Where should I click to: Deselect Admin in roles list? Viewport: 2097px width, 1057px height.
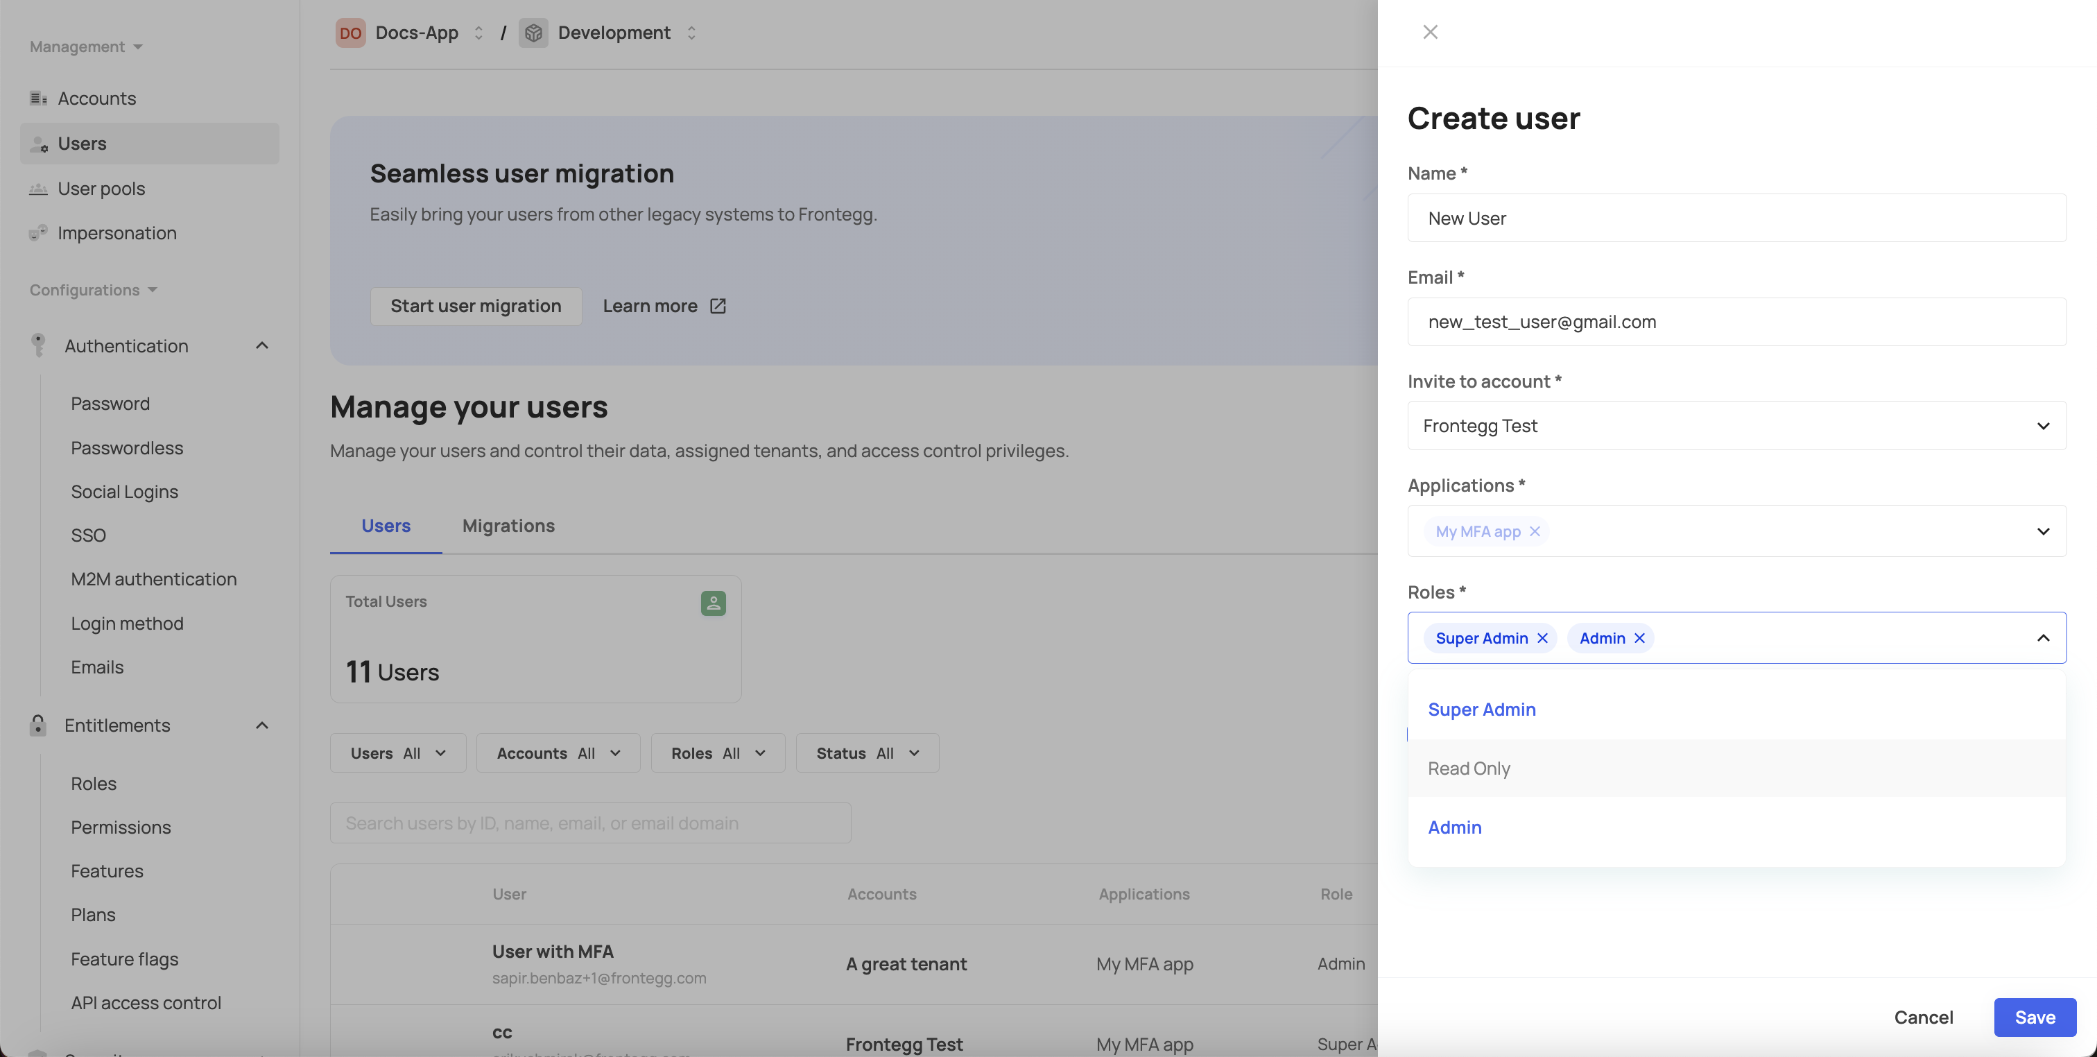[1455, 827]
